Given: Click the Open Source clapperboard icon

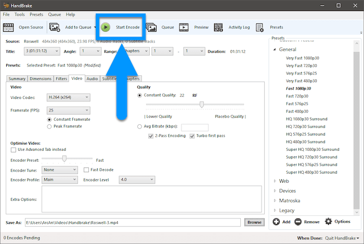Looking at the screenshot, I should pyautogui.click(x=8, y=28).
